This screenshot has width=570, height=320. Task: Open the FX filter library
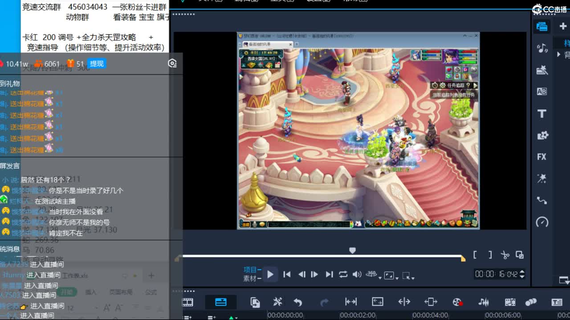542,157
